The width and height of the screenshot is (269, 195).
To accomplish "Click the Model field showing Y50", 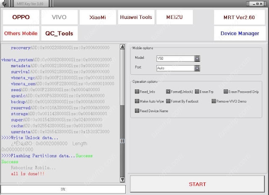I will coord(176,58).
